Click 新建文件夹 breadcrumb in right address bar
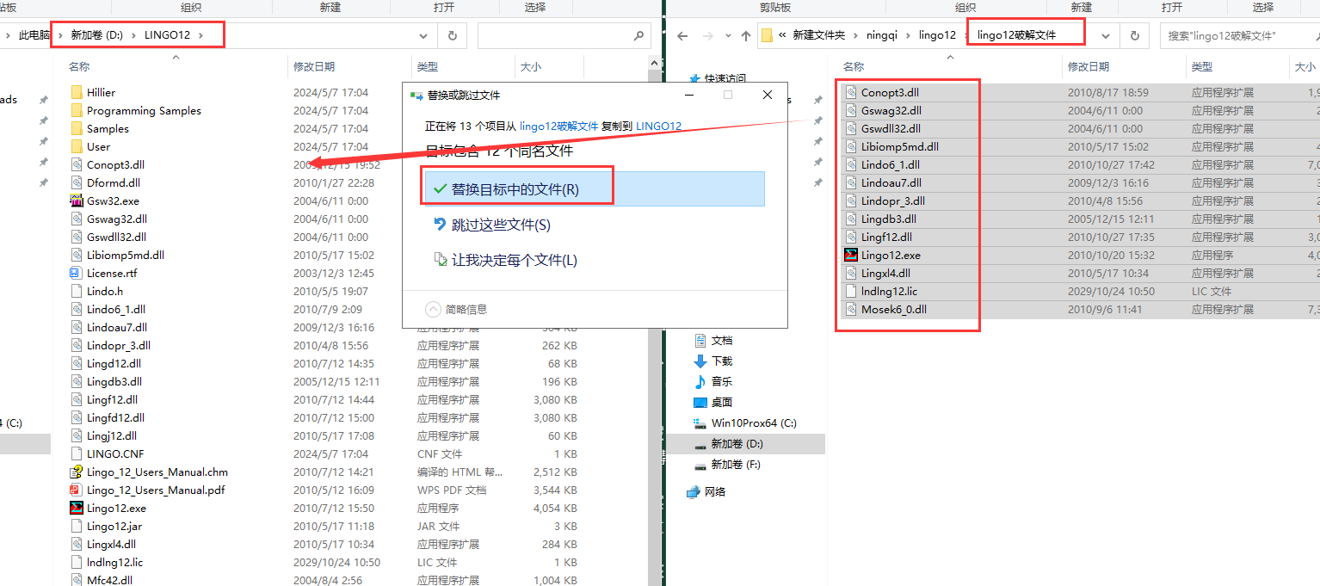 (818, 35)
